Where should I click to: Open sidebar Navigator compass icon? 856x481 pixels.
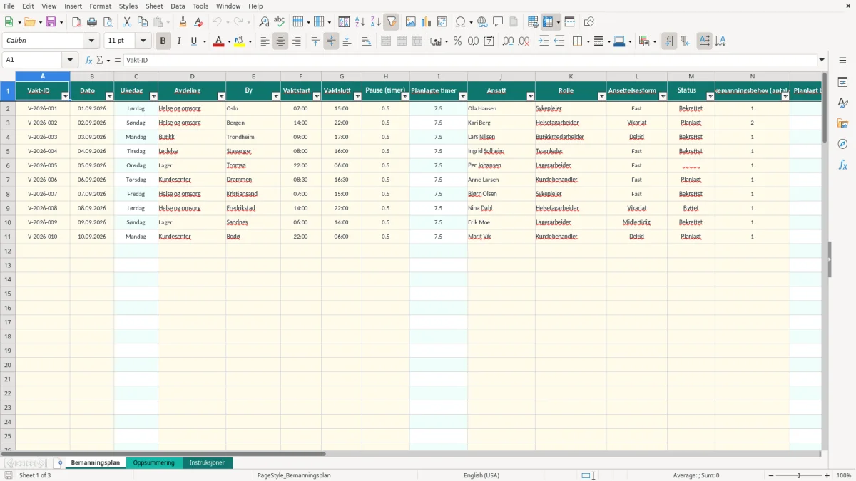coord(842,144)
